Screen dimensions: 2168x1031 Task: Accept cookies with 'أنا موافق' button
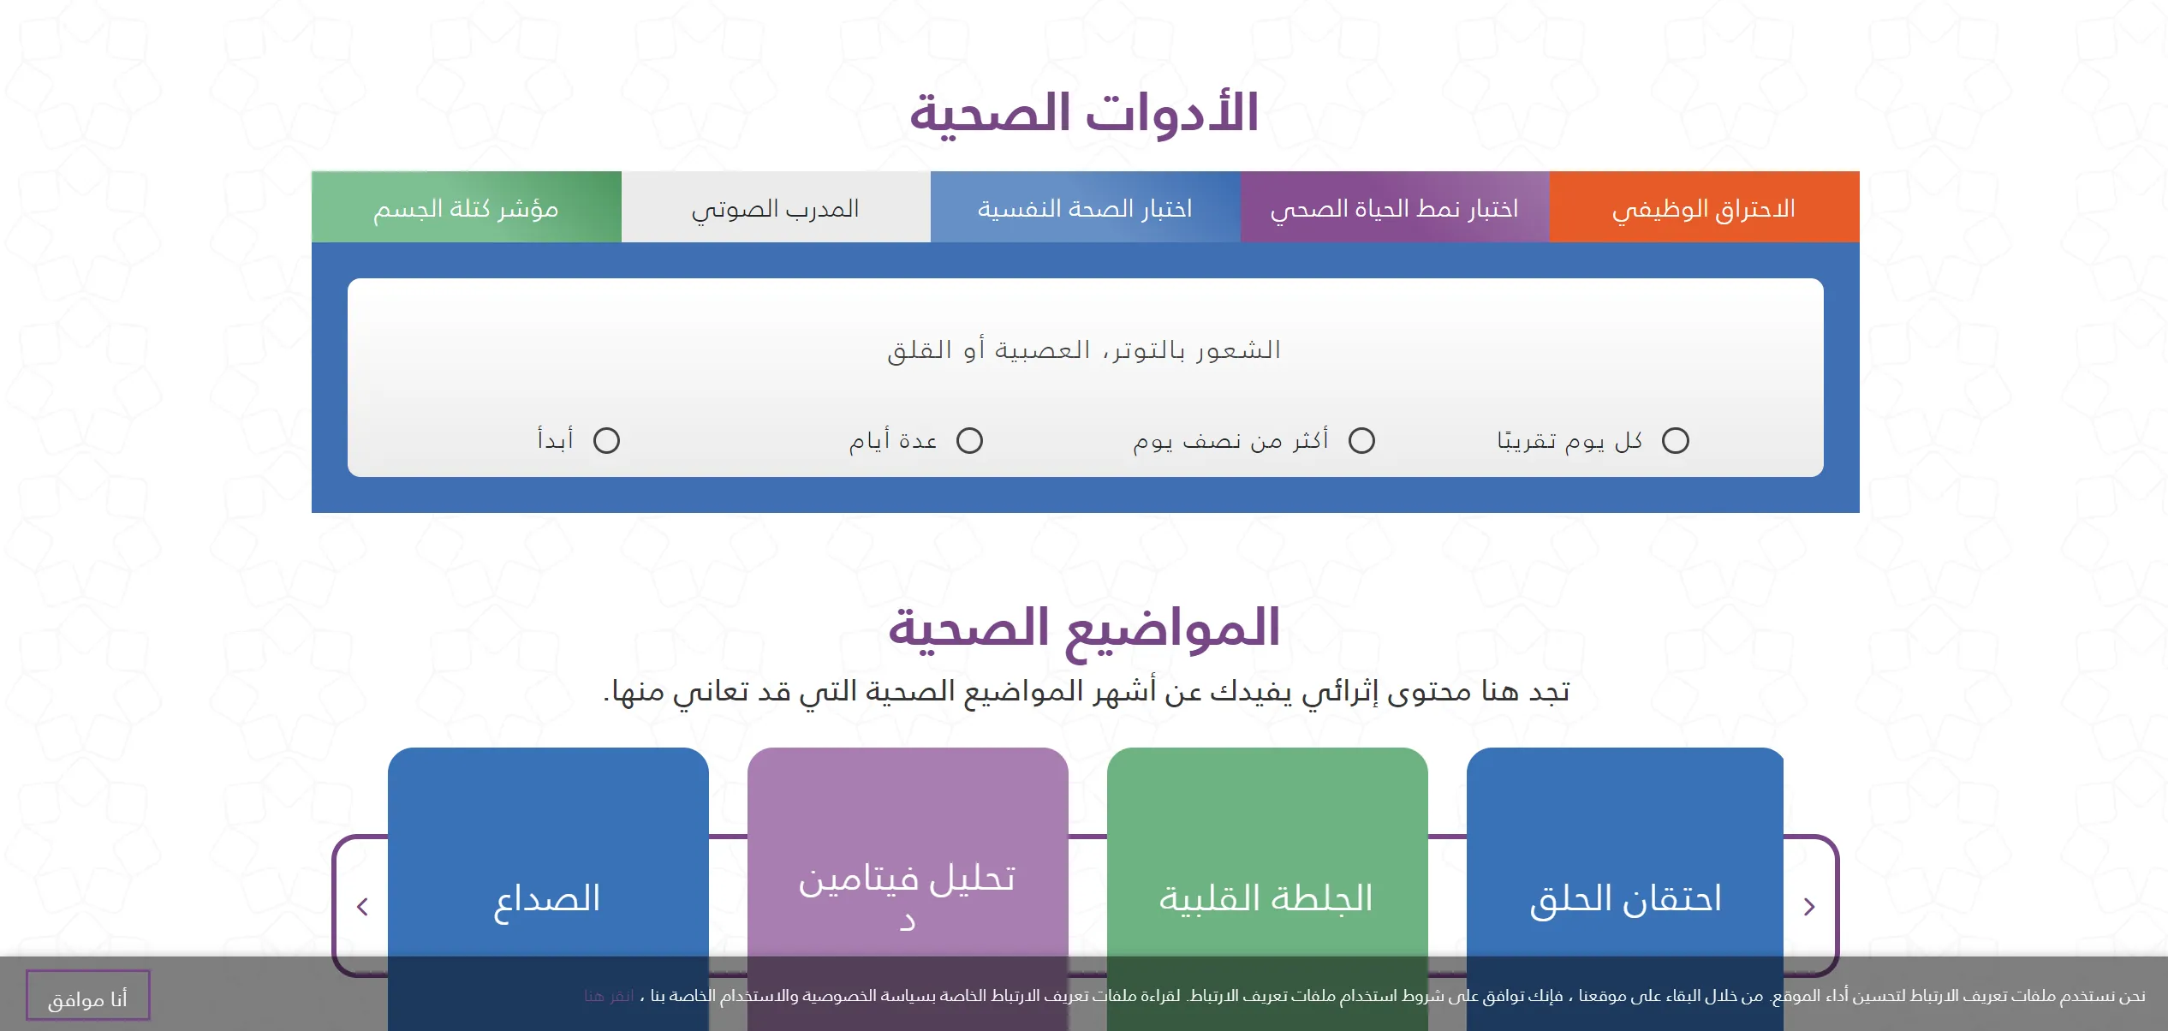point(87,997)
